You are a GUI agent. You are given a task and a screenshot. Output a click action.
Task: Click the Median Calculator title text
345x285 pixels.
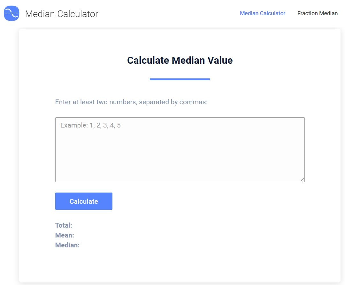point(62,14)
